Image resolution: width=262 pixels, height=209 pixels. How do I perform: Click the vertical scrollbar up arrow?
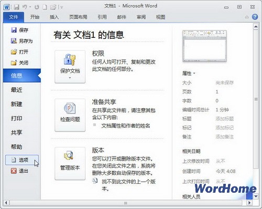click(256, 27)
